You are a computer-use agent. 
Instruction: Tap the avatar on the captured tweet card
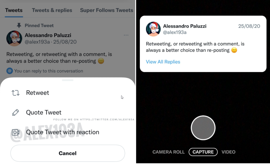(153, 29)
